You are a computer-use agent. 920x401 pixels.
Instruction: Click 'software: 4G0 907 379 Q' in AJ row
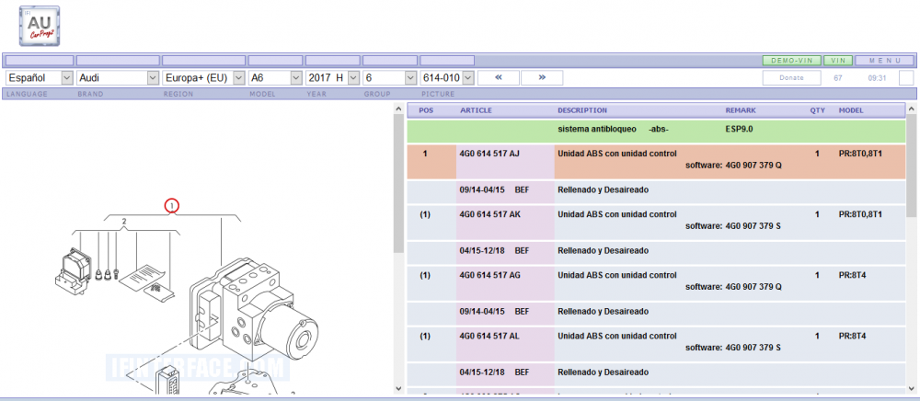pyautogui.click(x=733, y=166)
